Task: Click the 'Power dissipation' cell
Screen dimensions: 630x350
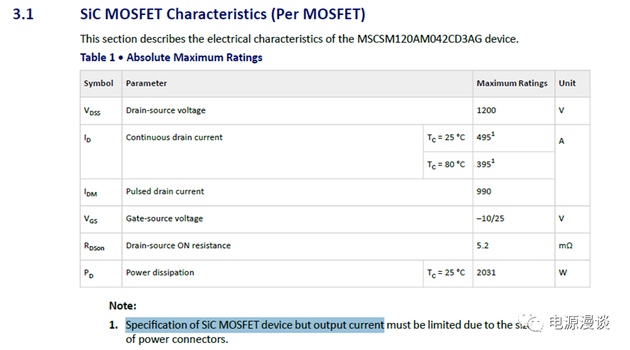Action: 160,273
